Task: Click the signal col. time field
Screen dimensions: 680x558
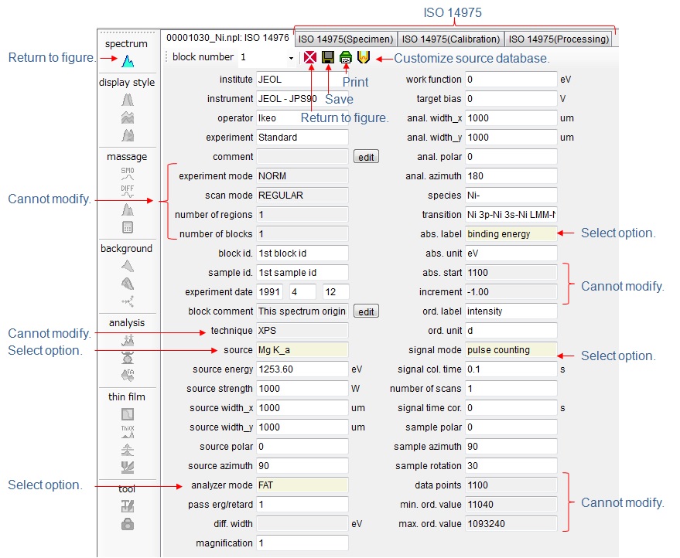Action: [511, 369]
